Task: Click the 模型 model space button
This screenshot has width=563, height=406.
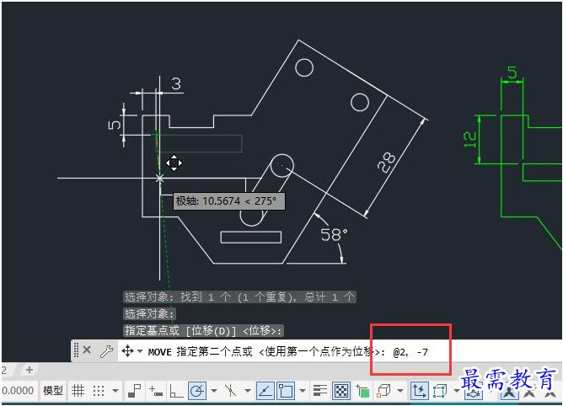Action: tap(53, 391)
